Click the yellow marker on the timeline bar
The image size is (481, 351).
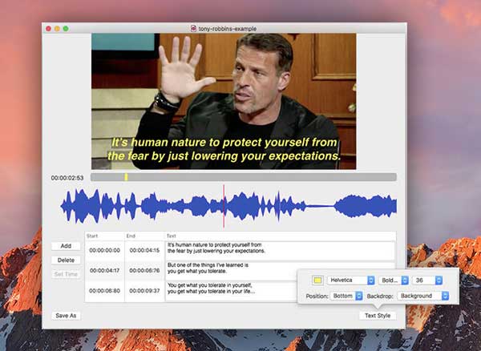click(126, 177)
